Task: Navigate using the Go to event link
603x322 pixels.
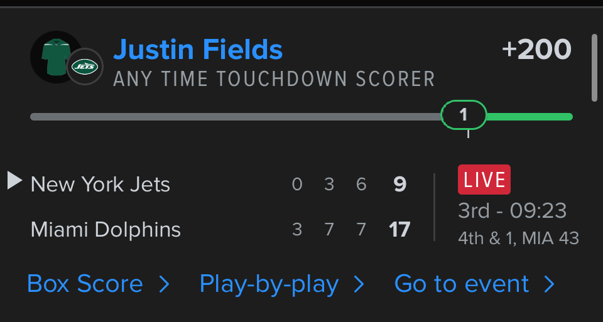Action: coord(462,284)
